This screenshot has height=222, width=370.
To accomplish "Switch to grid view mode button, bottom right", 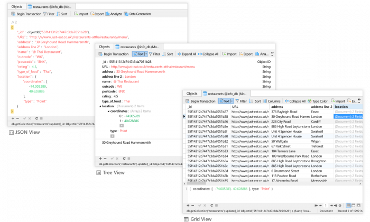I will (348, 206).
